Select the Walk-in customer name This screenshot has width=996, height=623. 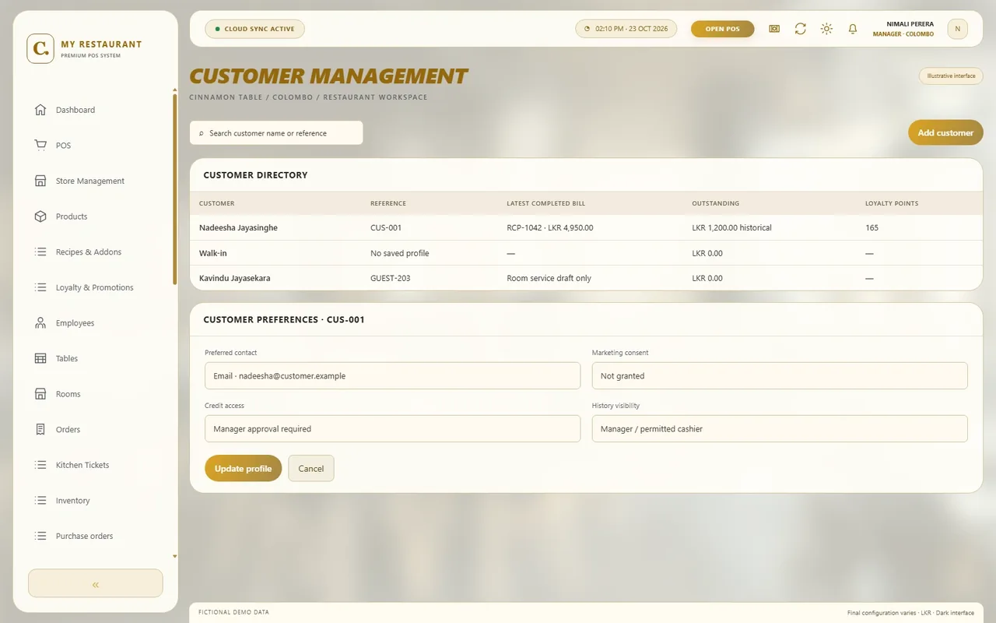coord(213,253)
